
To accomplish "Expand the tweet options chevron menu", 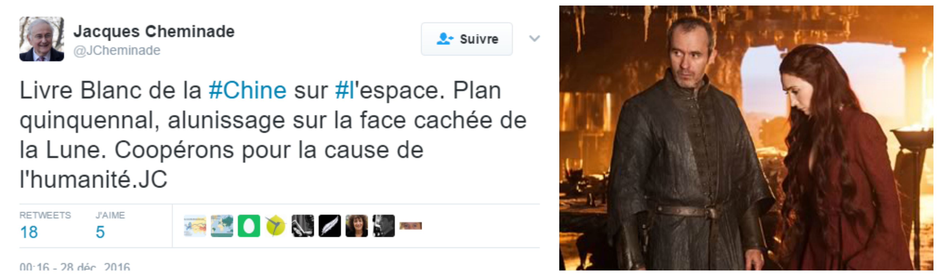I will (x=534, y=38).
